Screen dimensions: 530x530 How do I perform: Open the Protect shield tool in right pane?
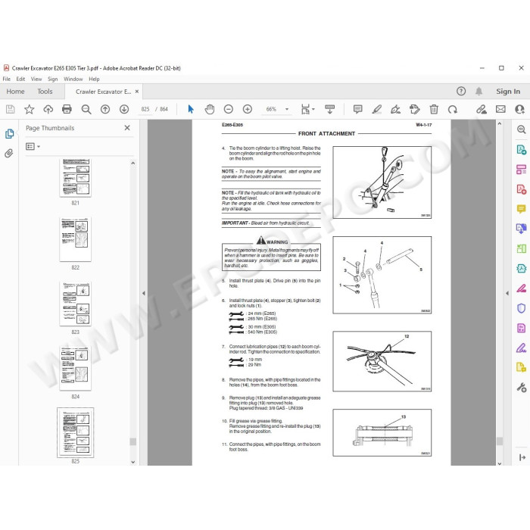[x=521, y=308]
